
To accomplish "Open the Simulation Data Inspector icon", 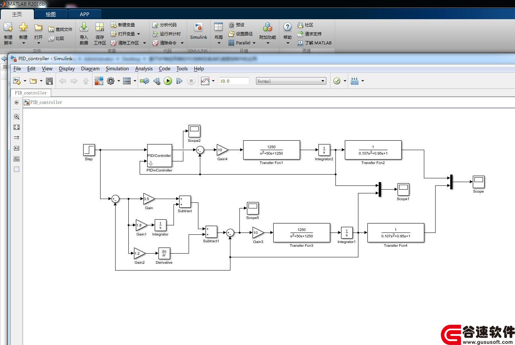I will tap(205, 81).
